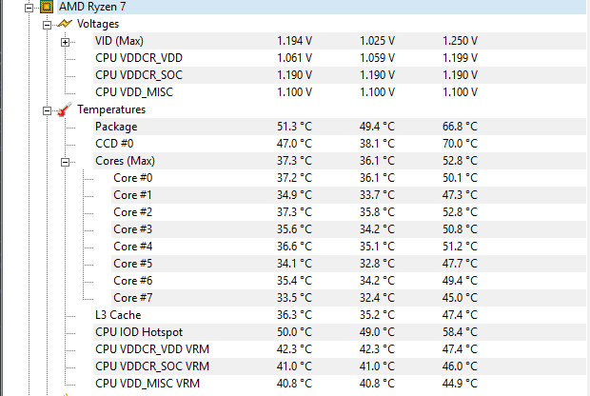Viewport: 590px width, 396px height.
Task: Select the Core #0 row
Action: 349,178
